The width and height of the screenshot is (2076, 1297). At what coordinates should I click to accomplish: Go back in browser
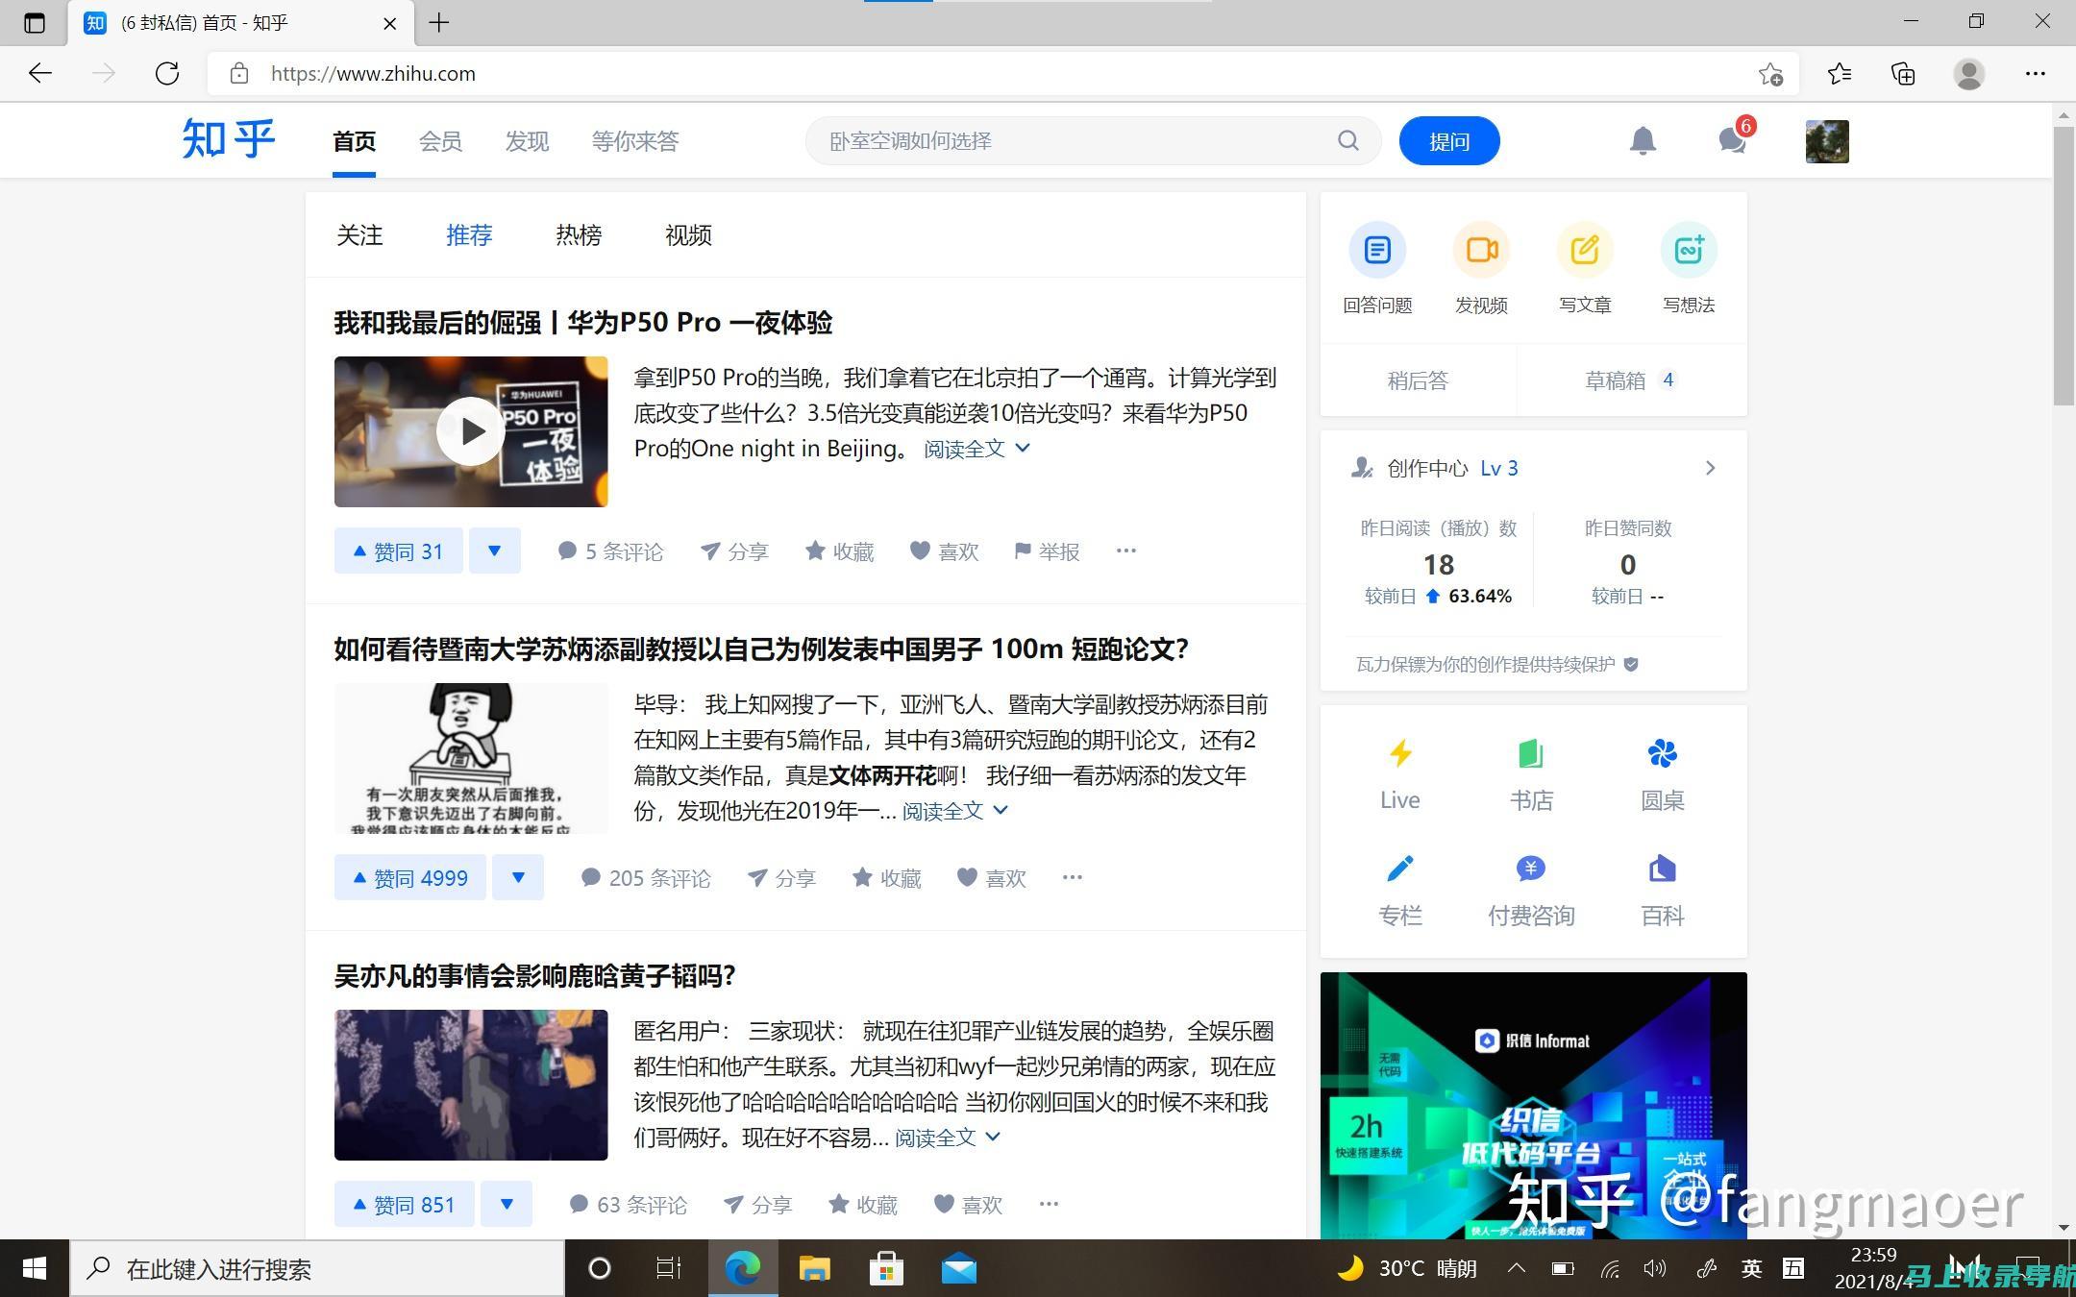coord(40,74)
